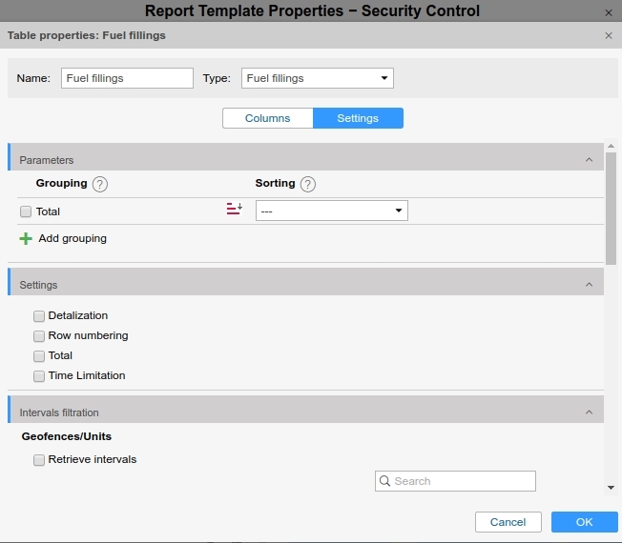Screen dimensions: 622x543
Task: Collapse the Settings section
Action: pyautogui.click(x=589, y=285)
